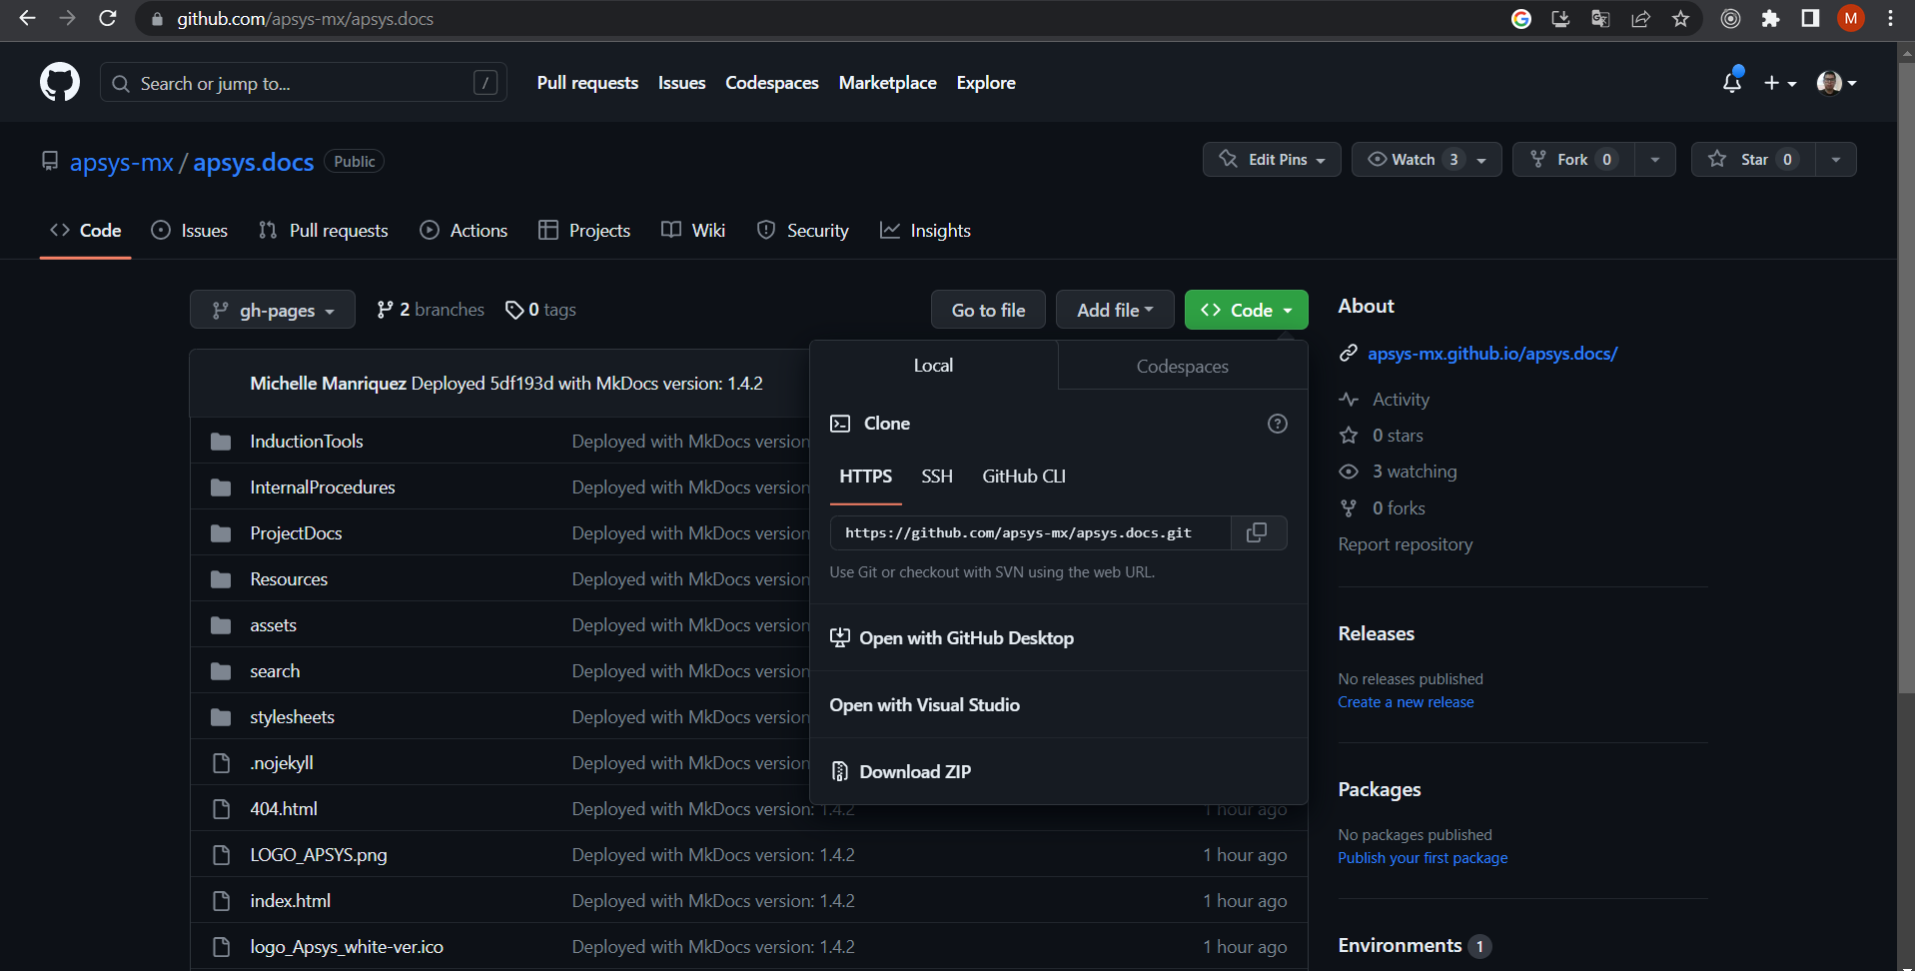
Task: Select Open with GitHub Desktop
Action: pyautogui.click(x=965, y=637)
